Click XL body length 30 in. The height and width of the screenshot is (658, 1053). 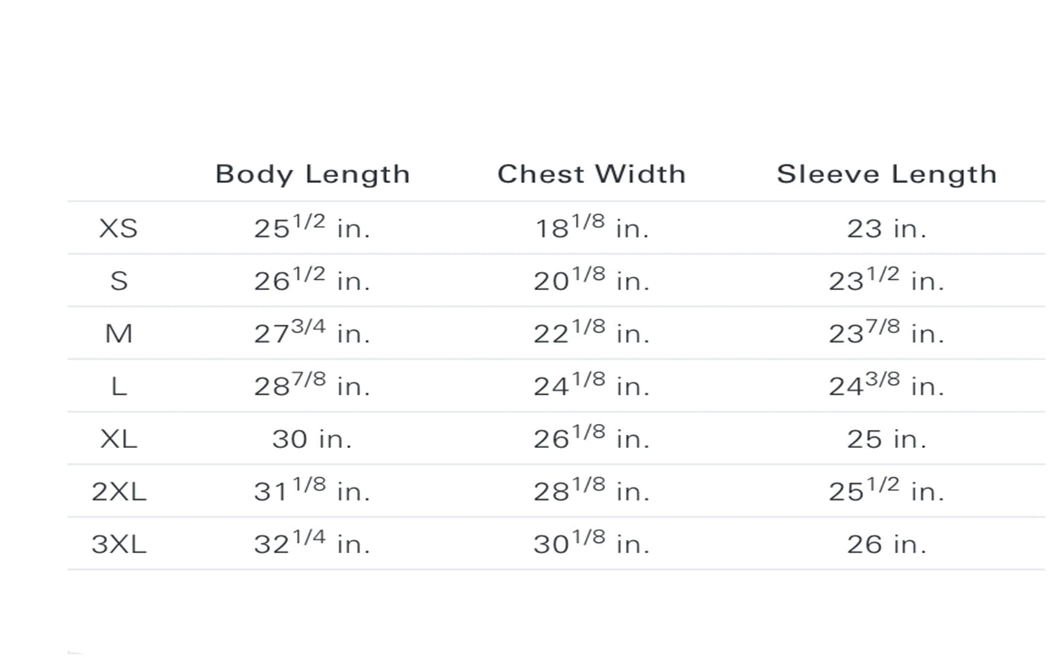pyautogui.click(x=312, y=439)
